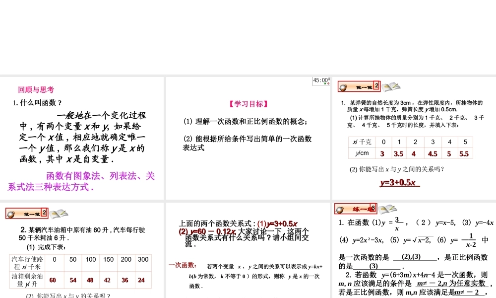The image size is (496, 298).
Task: Click the underlined answer y=3+0.5x on the spring slide
Action: (x=399, y=182)
